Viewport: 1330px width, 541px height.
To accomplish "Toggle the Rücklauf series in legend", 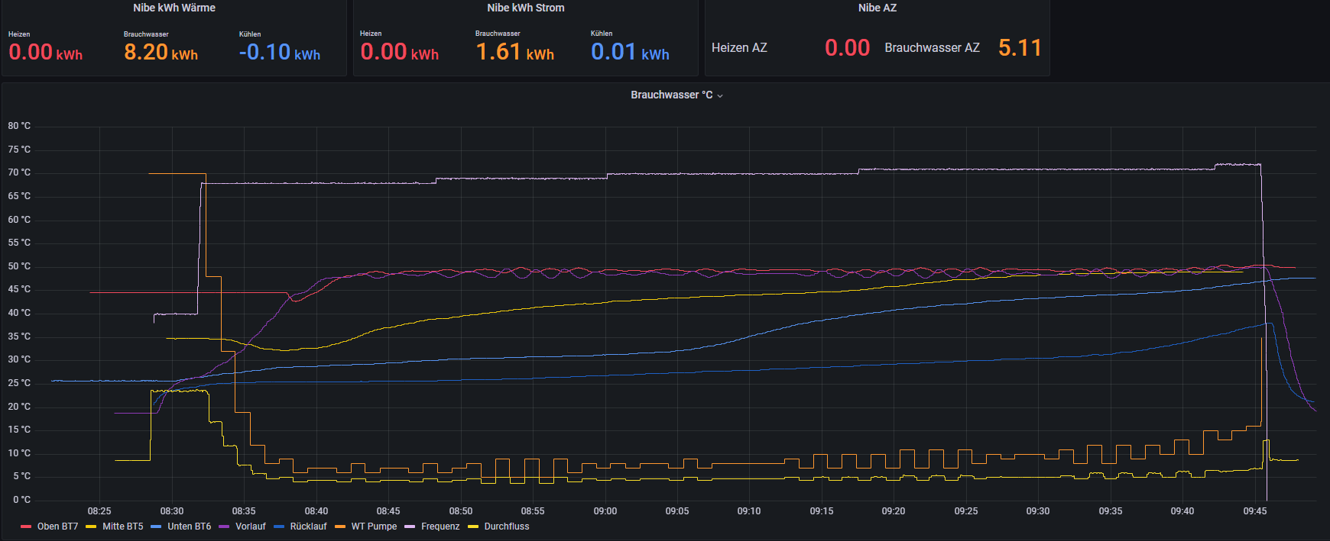I will click(308, 527).
